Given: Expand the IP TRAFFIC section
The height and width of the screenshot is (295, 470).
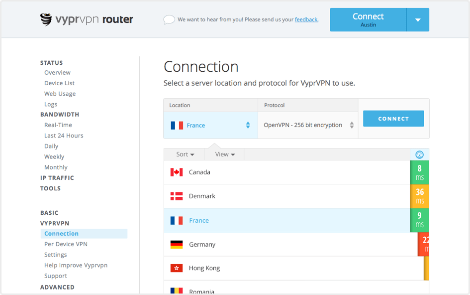Looking at the screenshot, I should coord(57,178).
